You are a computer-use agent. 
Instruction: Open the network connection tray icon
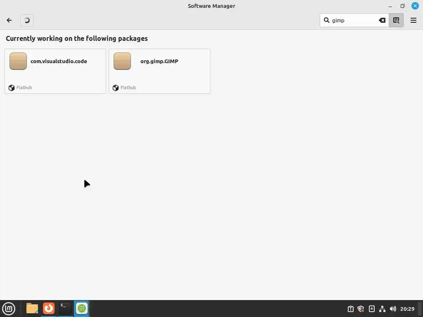[x=382, y=309]
